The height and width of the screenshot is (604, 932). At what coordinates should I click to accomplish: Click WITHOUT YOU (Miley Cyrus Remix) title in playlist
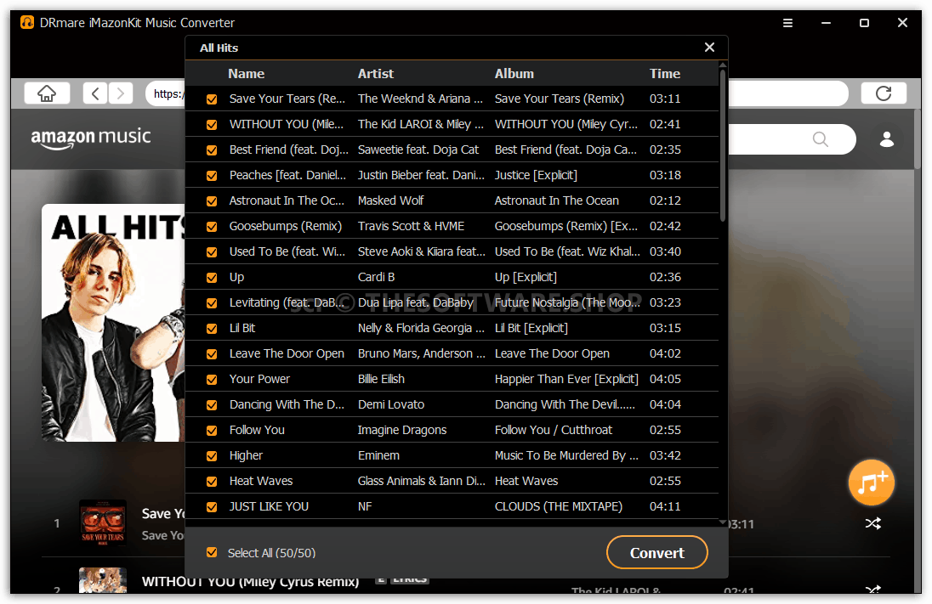250,582
